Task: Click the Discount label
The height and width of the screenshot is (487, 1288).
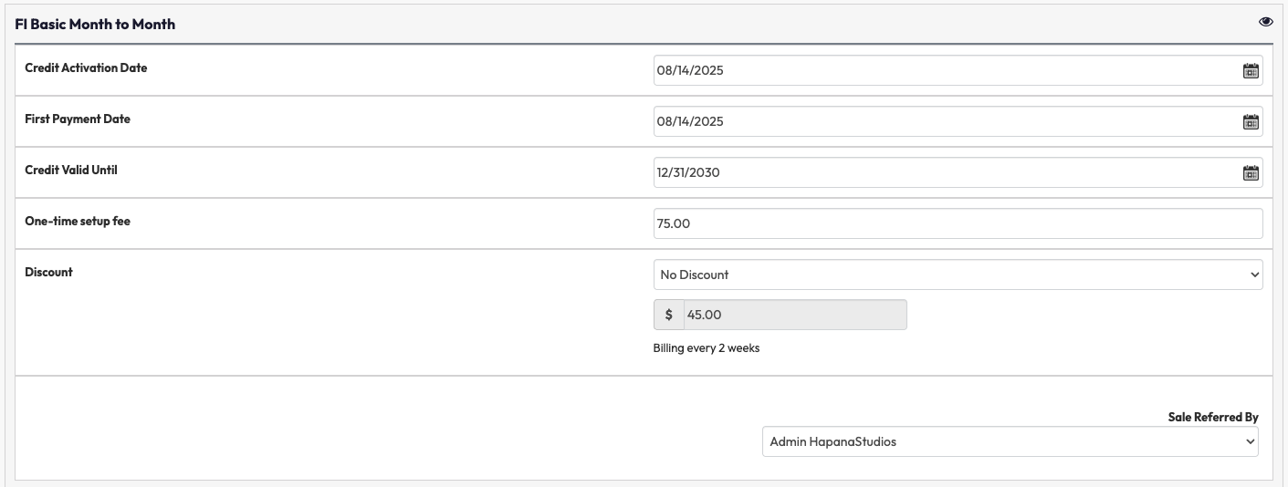Action: pyautogui.click(x=49, y=273)
